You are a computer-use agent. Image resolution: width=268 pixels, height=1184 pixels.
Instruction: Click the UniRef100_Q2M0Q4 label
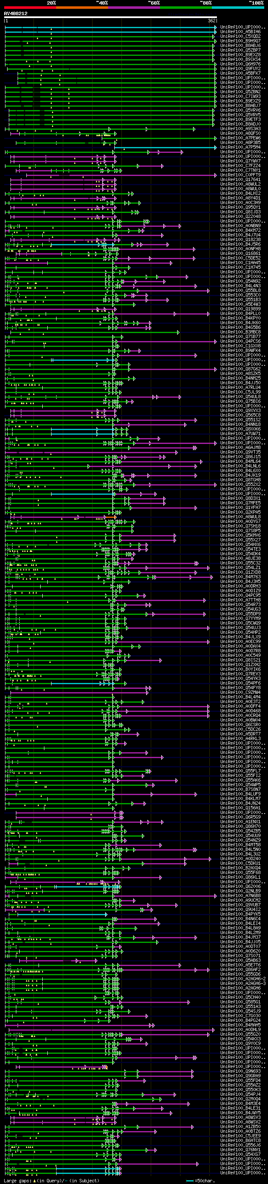click(x=240, y=1098)
